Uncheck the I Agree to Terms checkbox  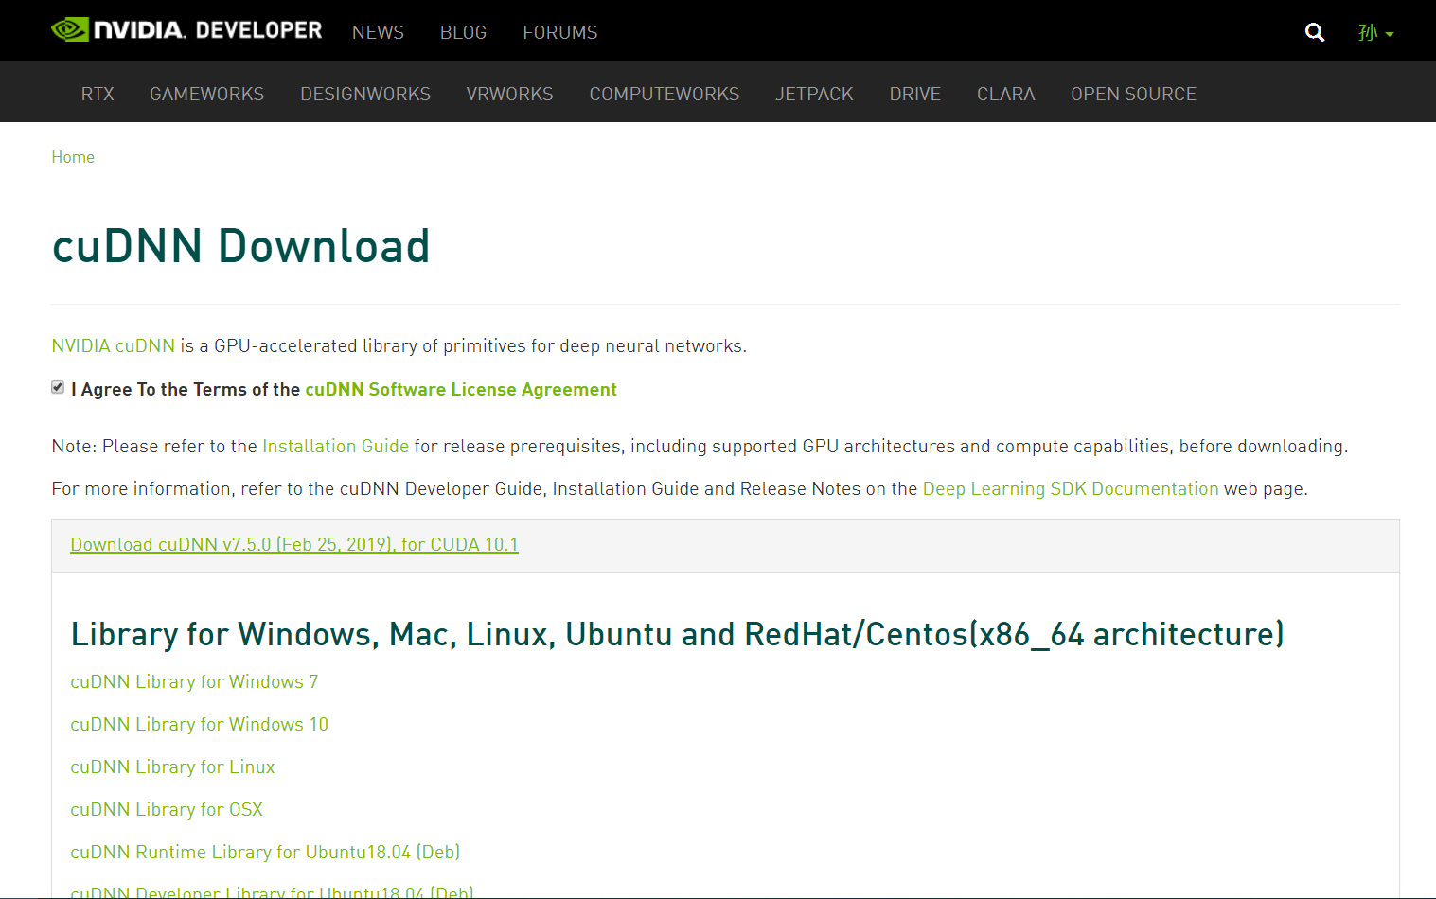pyautogui.click(x=58, y=387)
